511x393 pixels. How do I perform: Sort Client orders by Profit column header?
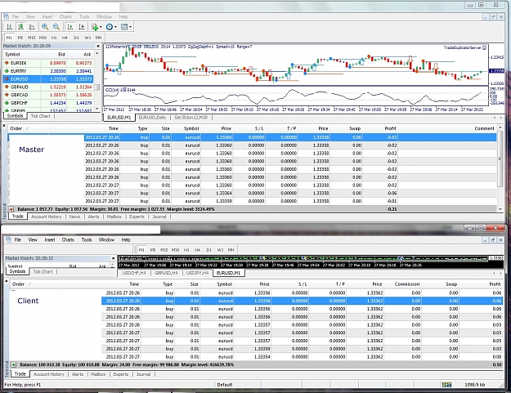[x=495, y=284]
